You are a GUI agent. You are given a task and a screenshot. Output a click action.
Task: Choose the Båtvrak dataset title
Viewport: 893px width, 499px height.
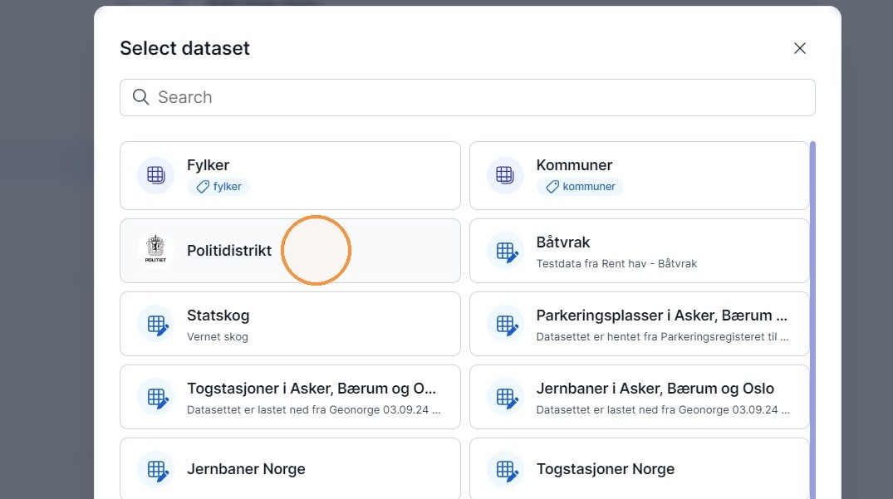[x=562, y=242]
